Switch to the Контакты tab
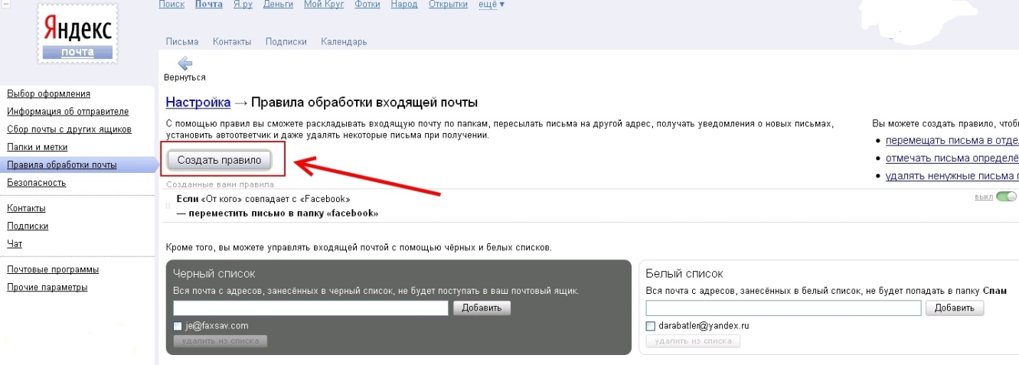 [232, 41]
